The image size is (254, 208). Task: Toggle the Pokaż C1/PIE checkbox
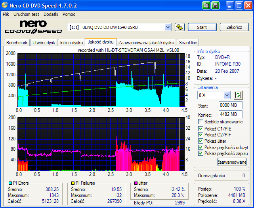point(201,129)
